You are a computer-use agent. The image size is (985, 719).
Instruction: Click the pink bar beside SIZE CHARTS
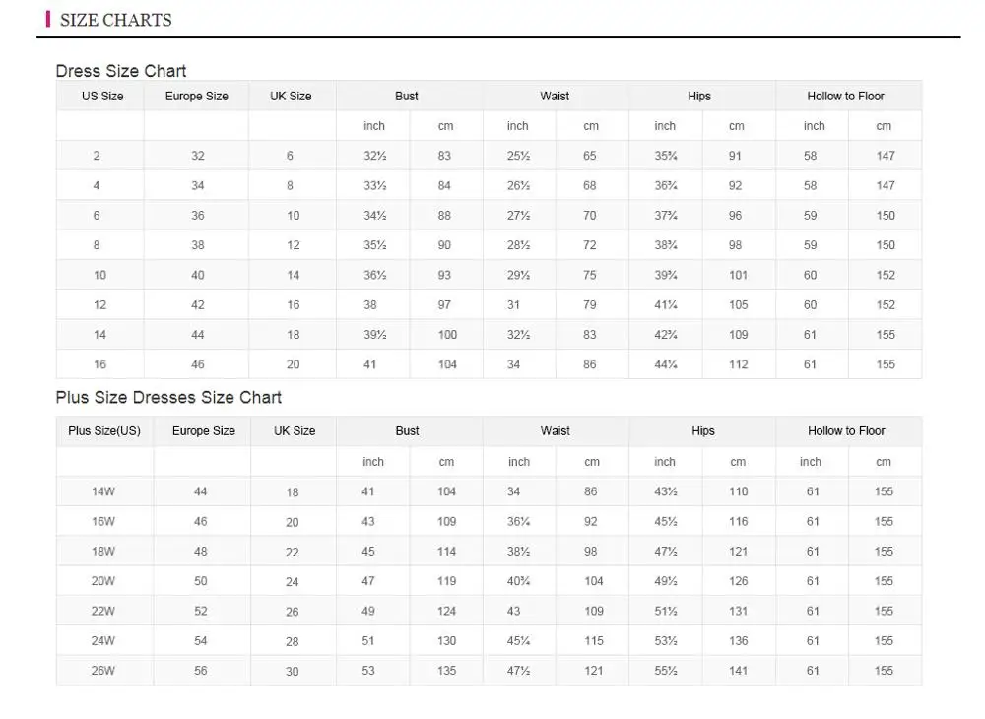click(48, 19)
